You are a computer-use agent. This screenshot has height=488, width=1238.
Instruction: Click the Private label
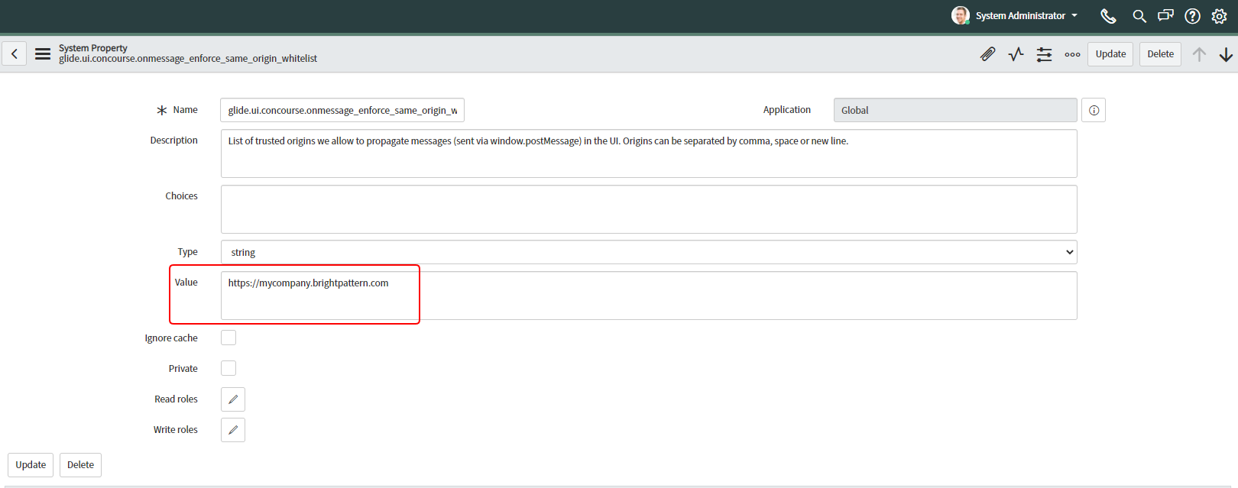click(183, 369)
